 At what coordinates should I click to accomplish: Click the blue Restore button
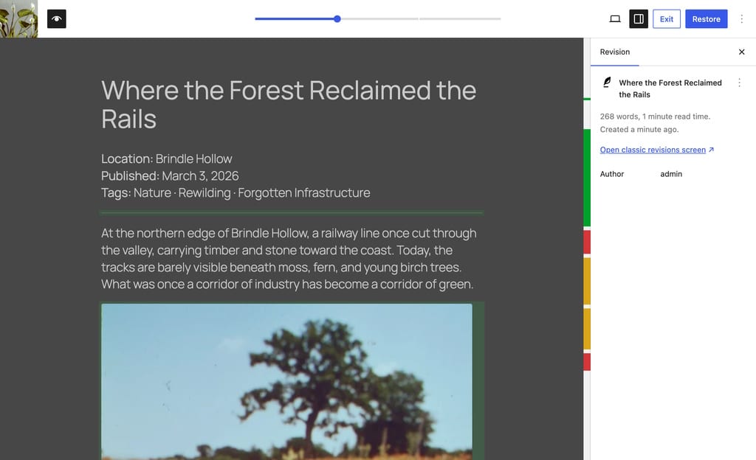(x=706, y=19)
